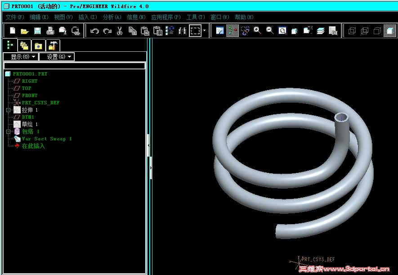Click the model tree search field
Viewport: 398px width, 275px height.
[75, 66]
